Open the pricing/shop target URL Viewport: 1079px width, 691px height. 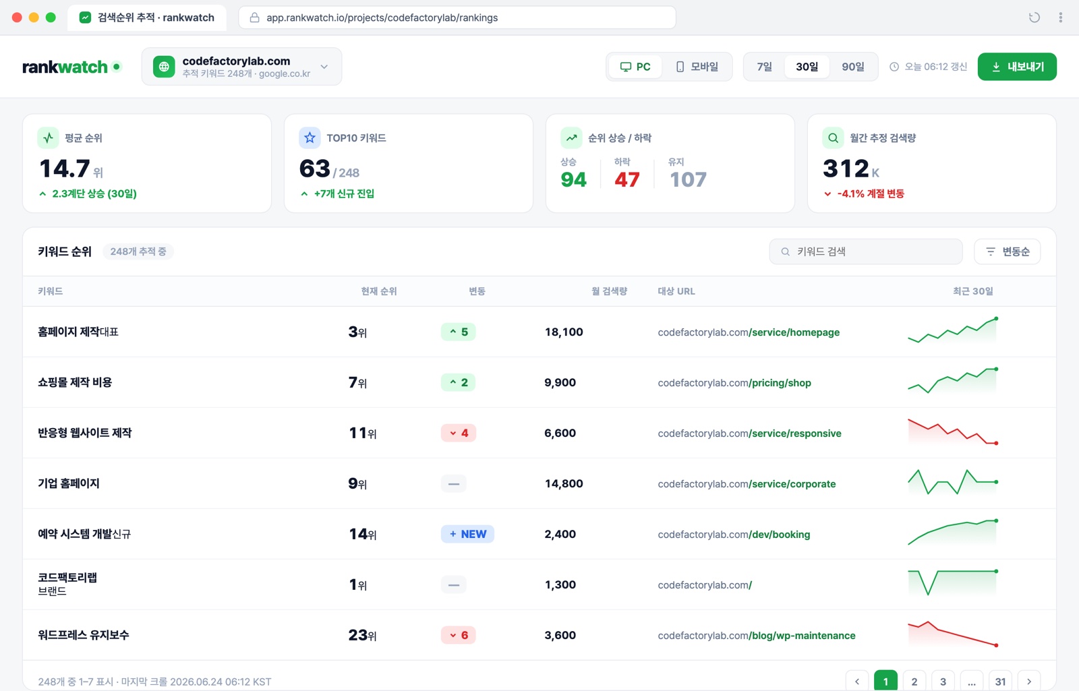coord(734,383)
